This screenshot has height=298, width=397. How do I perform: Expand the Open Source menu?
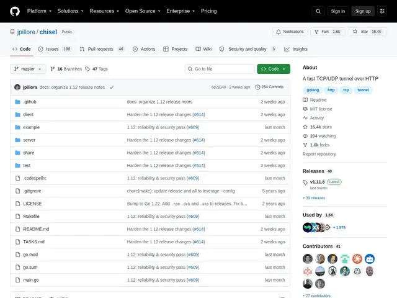click(143, 11)
